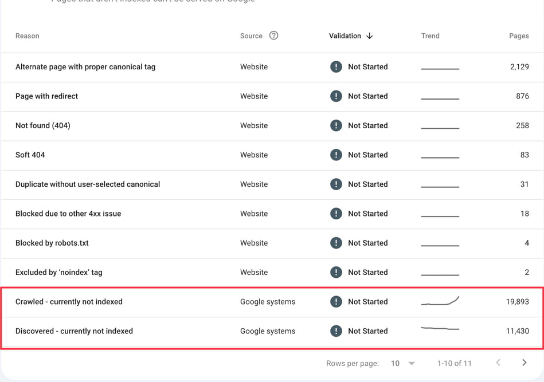Open Alternate page with proper canonical tag
The height and width of the screenshot is (382, 544).
point(85,66)
